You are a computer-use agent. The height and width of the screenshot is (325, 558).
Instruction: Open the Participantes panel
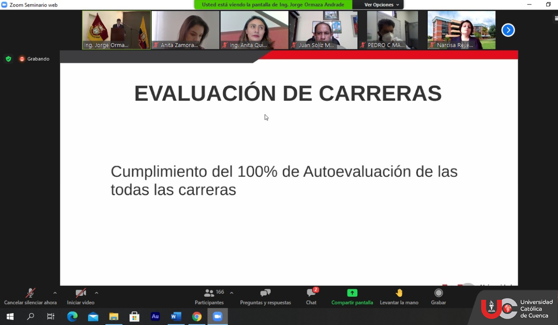point(209,297)
